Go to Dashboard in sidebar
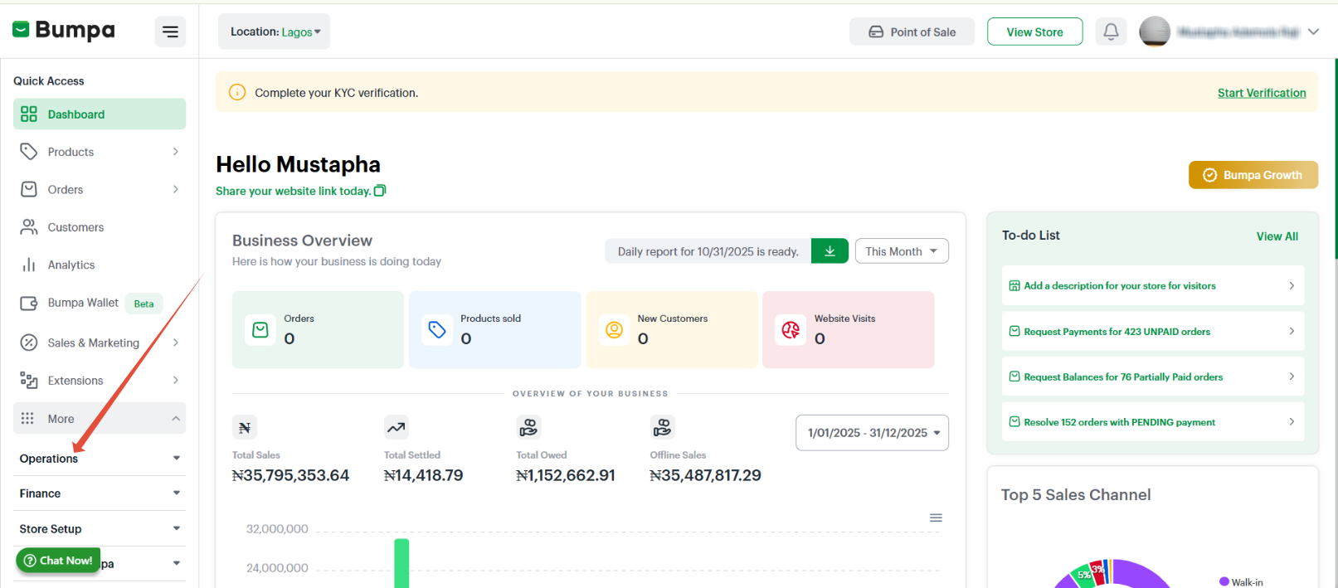1338x588 pixels. point(100,114)
